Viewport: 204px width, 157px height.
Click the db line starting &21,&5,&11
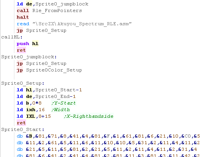point(107,150)
